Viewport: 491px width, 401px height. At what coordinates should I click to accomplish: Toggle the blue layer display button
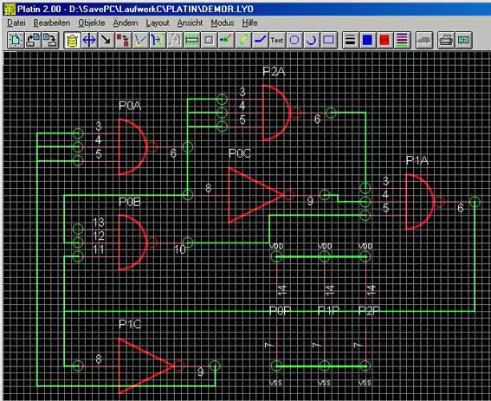point(367,40)
